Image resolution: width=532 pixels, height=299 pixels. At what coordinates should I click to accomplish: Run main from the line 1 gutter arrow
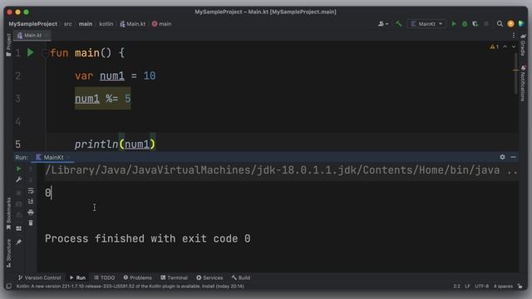pyautogui.click(x=30, y=52)
